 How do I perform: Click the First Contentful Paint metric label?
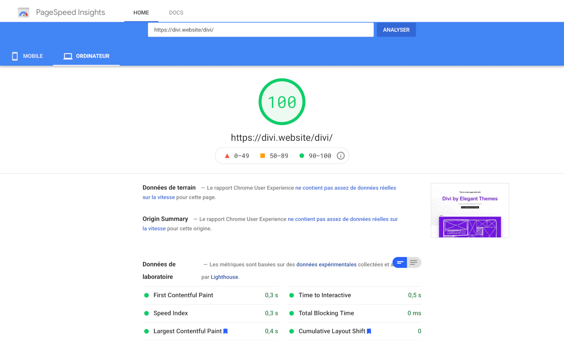click(183, 295)
